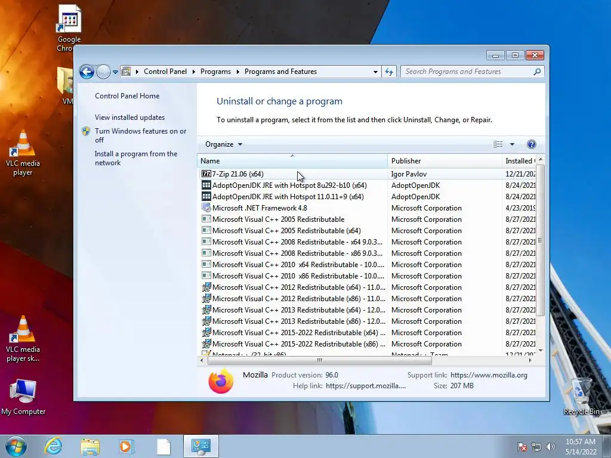
Task: Click the Control Panel breadcrumb
Action: pyautogui.click(x=165, y=72)
